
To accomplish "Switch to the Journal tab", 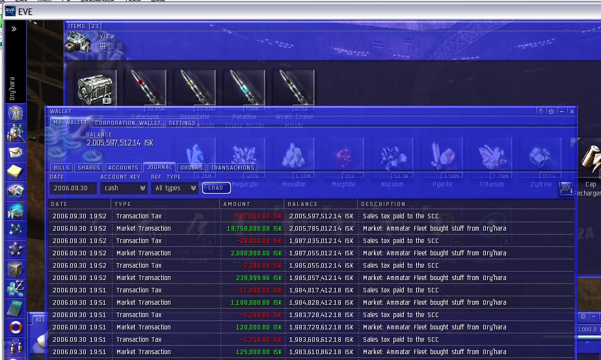I will [x=159, y=168].
